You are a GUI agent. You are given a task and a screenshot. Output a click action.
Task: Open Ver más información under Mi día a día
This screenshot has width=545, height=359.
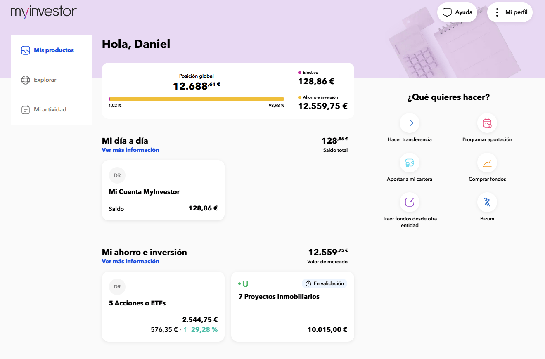pyautogui.click(x=130, y=150)
